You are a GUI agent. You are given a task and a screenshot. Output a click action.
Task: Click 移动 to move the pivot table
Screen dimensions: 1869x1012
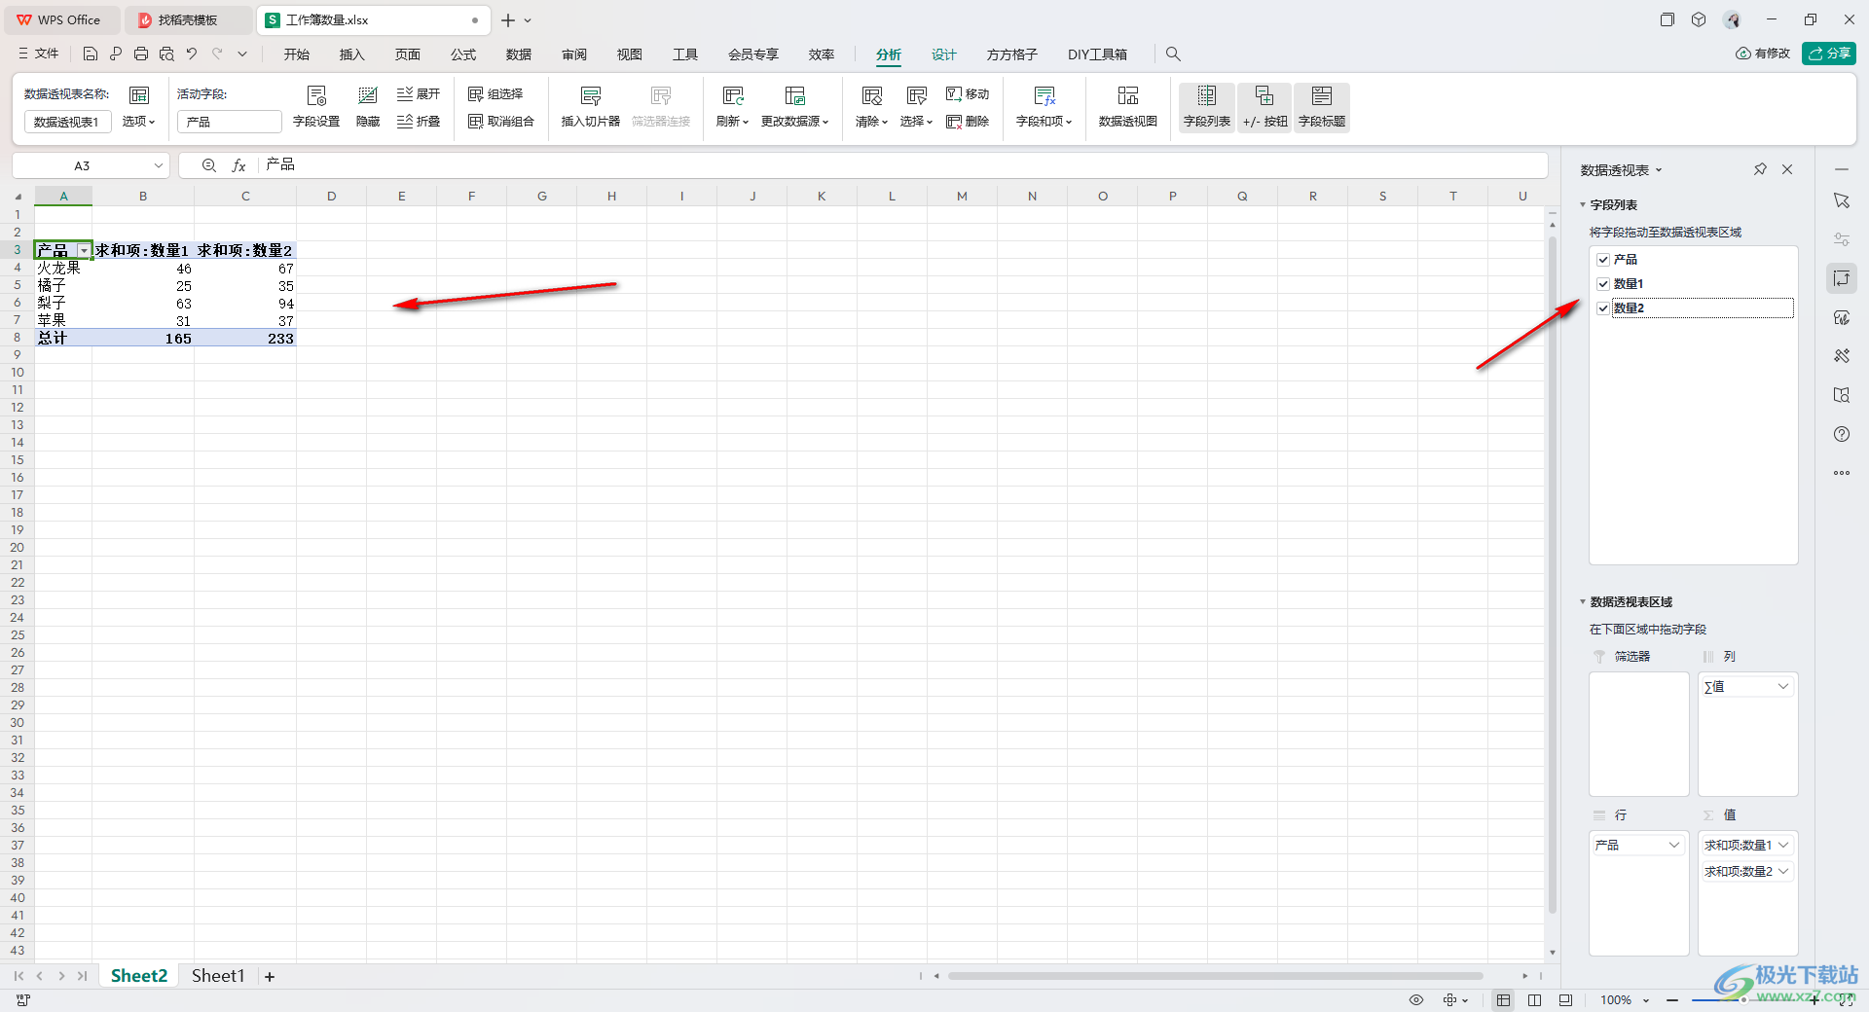click(x=968, y=94)
